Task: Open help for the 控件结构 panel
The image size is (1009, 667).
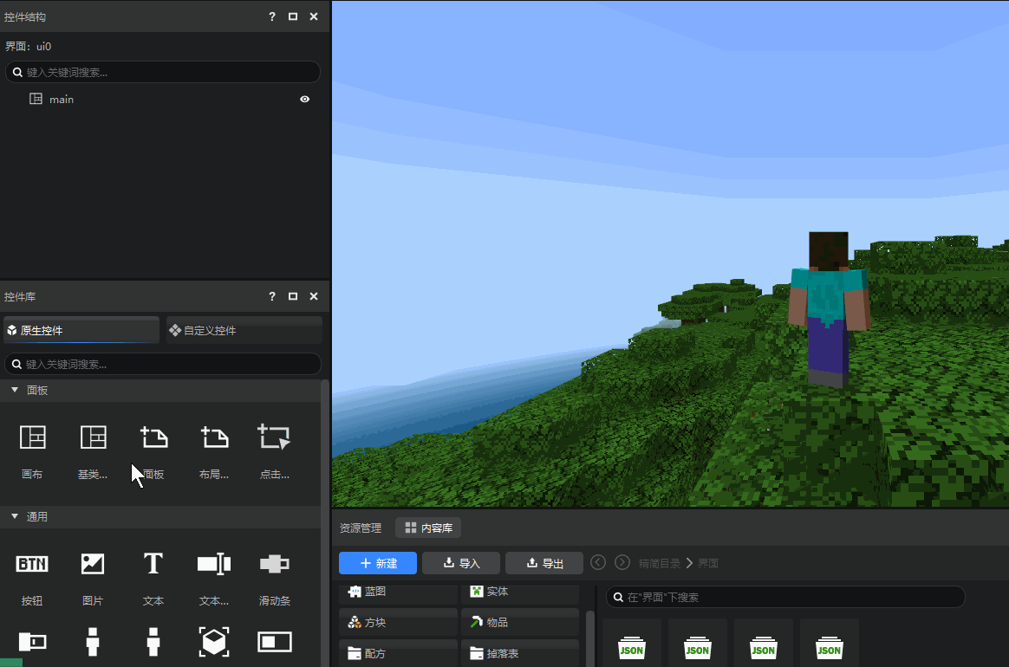Action: click(272, 16)
